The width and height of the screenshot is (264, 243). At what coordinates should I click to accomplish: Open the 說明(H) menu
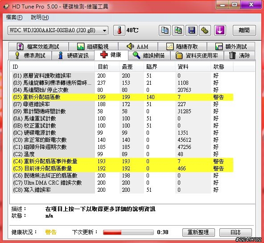coord(40,17)
